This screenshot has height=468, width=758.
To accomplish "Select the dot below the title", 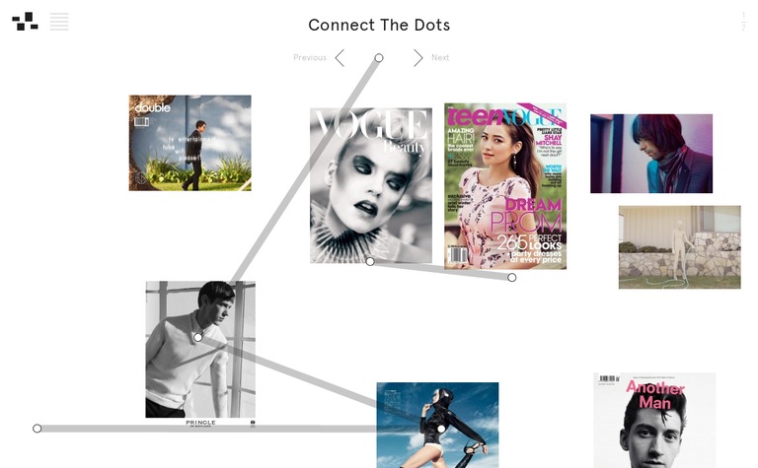I will [x=379, y=58].
